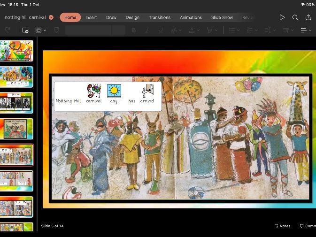Open the font color icon
316x237 pixels.
click(x=192, y=31)
